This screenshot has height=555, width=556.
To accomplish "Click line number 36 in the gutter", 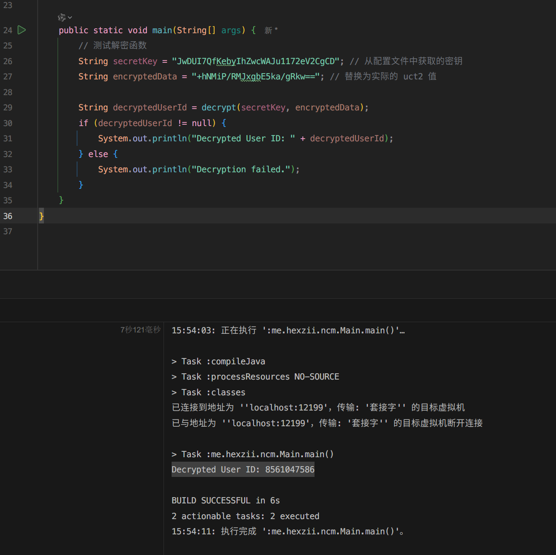I will (x=8, y=216).
